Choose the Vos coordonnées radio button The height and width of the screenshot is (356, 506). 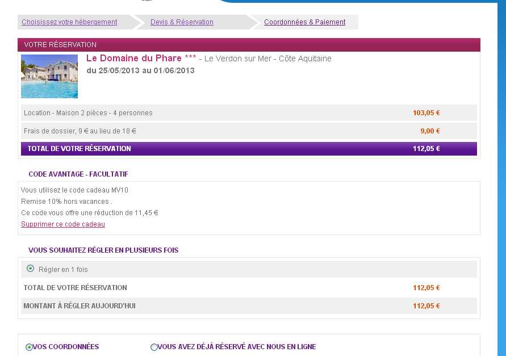click(29, 347)
